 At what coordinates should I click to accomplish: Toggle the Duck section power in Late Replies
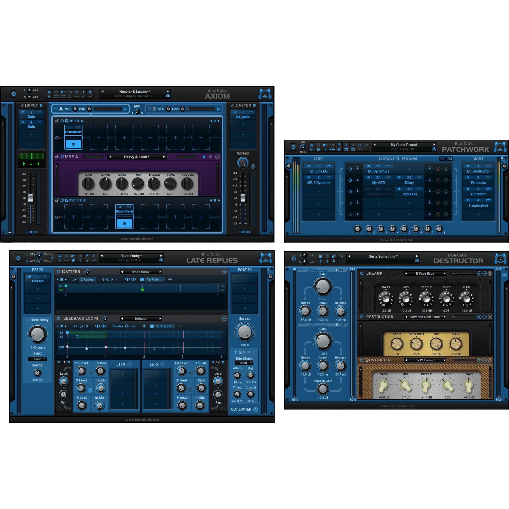click(235, 352)
